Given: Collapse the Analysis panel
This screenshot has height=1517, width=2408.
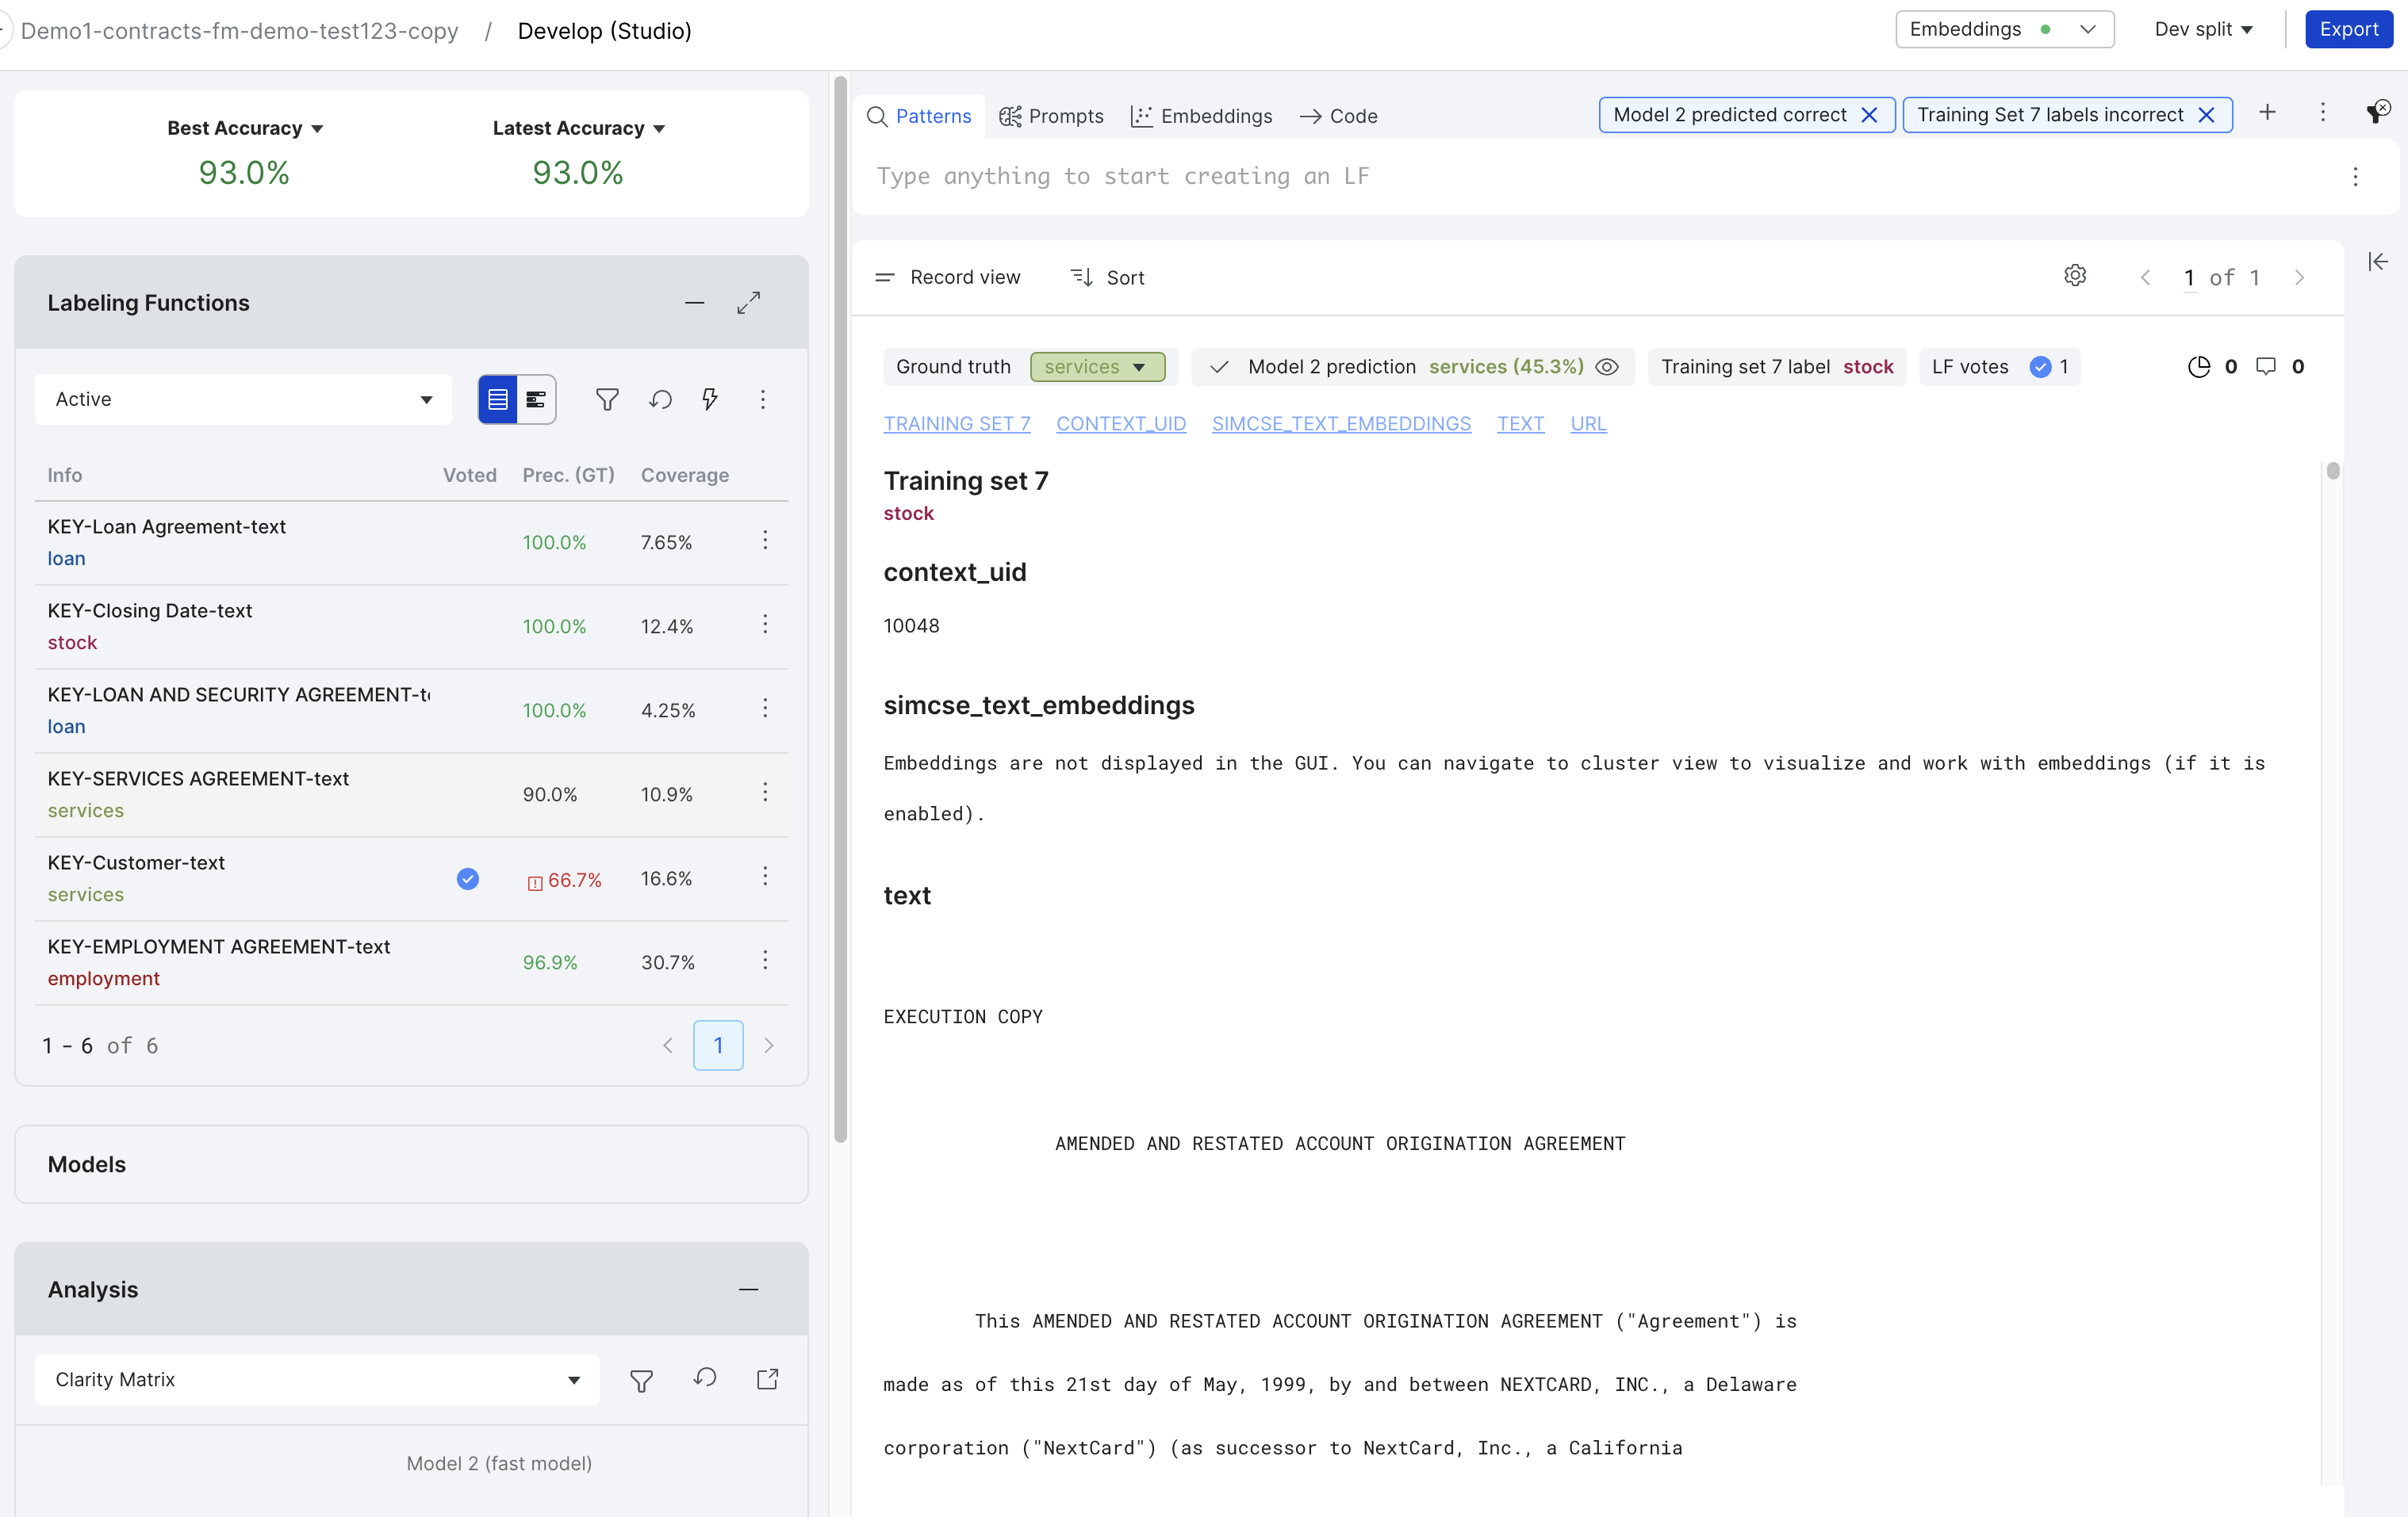Looking at the screenshot, I should coord(749,1290).
